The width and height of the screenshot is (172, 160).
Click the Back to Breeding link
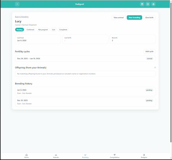click(21, 17)
